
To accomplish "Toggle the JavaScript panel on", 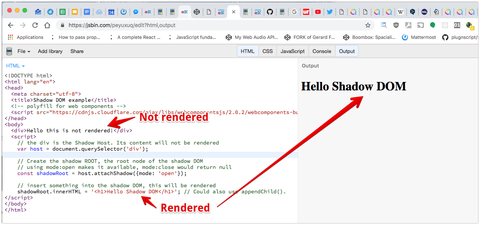I will pyautogui.click(x=292, y=51).
